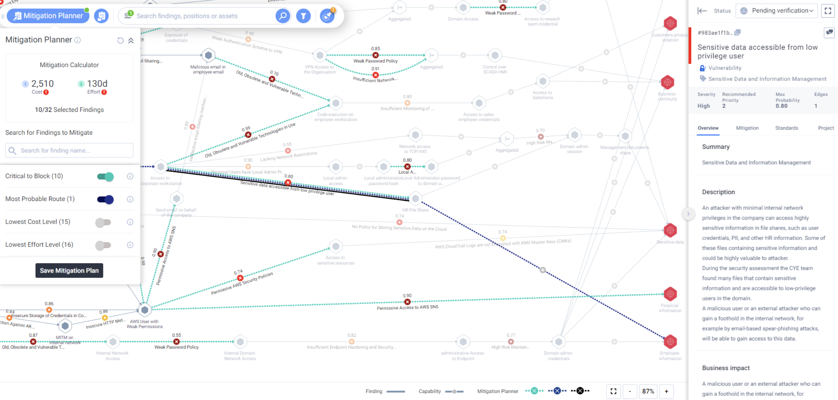
Task: Toggle the Critical to Block switch on
Action: click(105, 176)
